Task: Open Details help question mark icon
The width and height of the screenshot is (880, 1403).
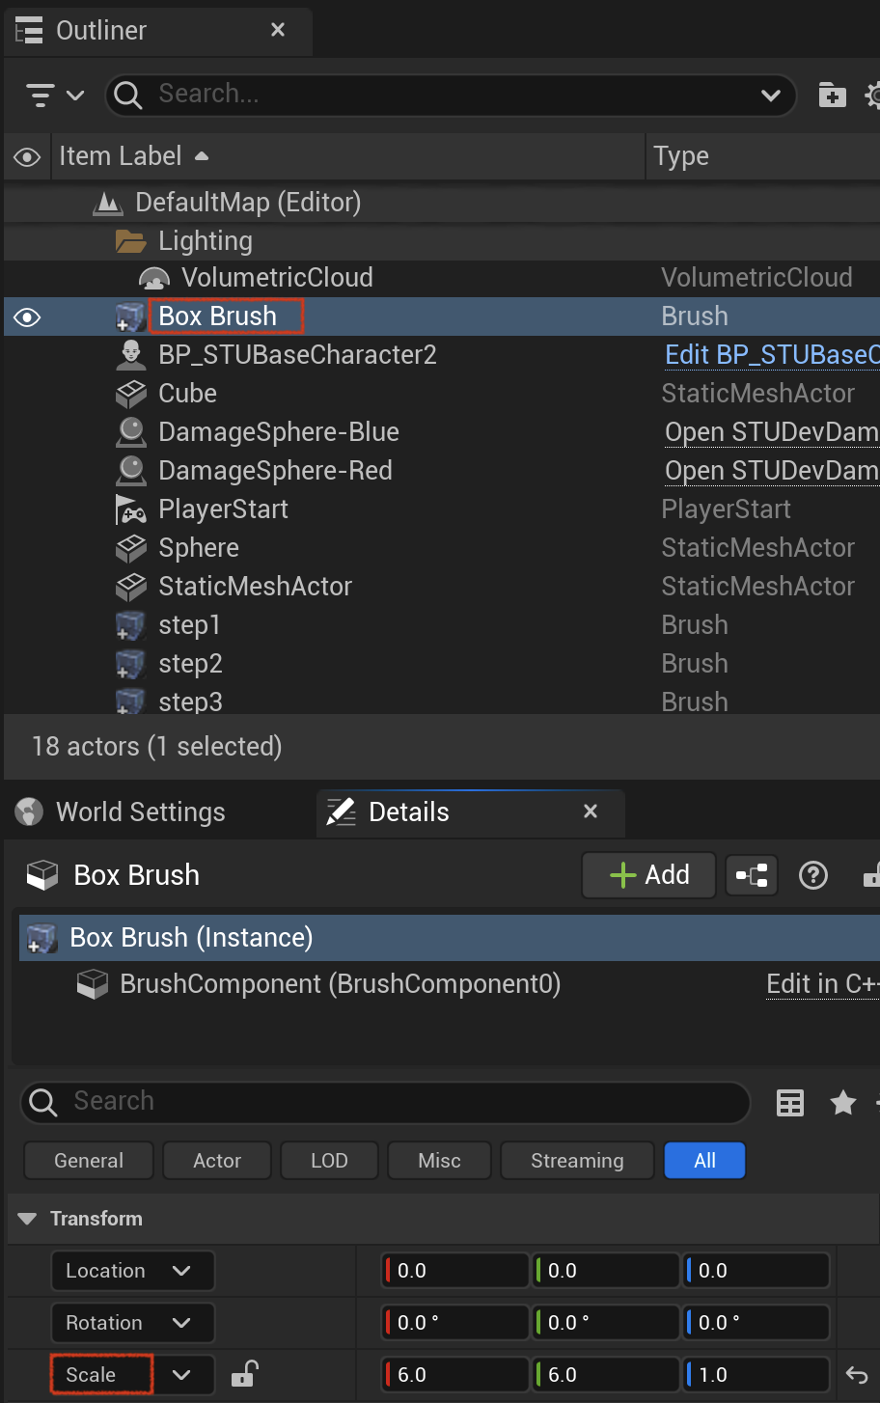Action: tap(813, 875)
